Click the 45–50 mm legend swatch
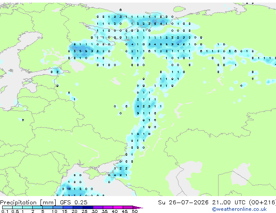Viewport: 276px width, 213px height. coord(128,207)
